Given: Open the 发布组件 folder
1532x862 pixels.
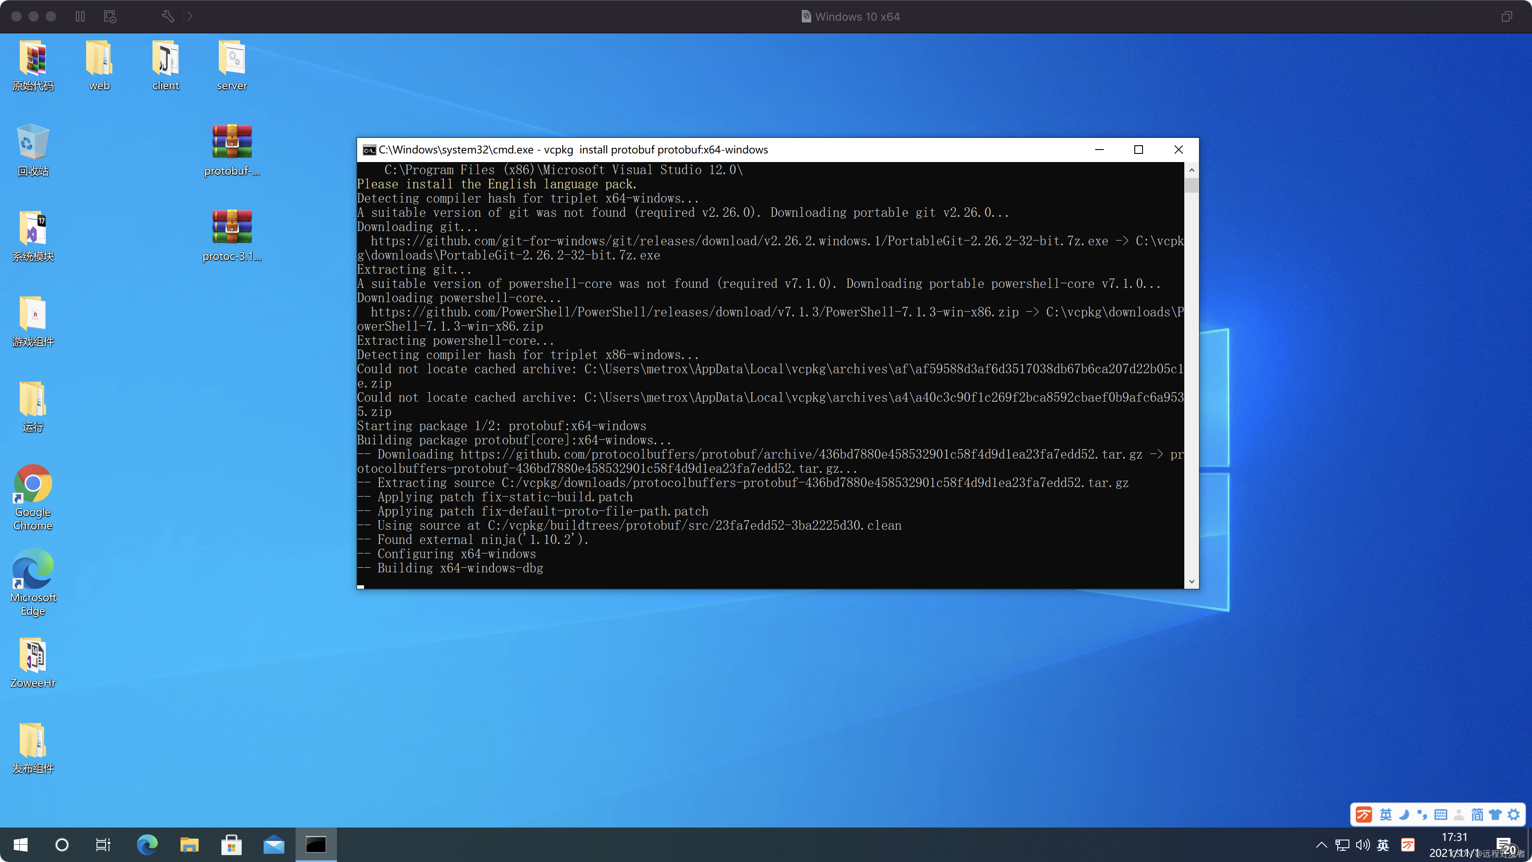Looking at the screenshot, I should 33,748.
